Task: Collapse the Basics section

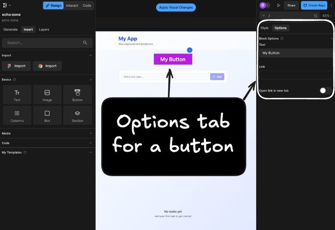Action: coord(91,80)
